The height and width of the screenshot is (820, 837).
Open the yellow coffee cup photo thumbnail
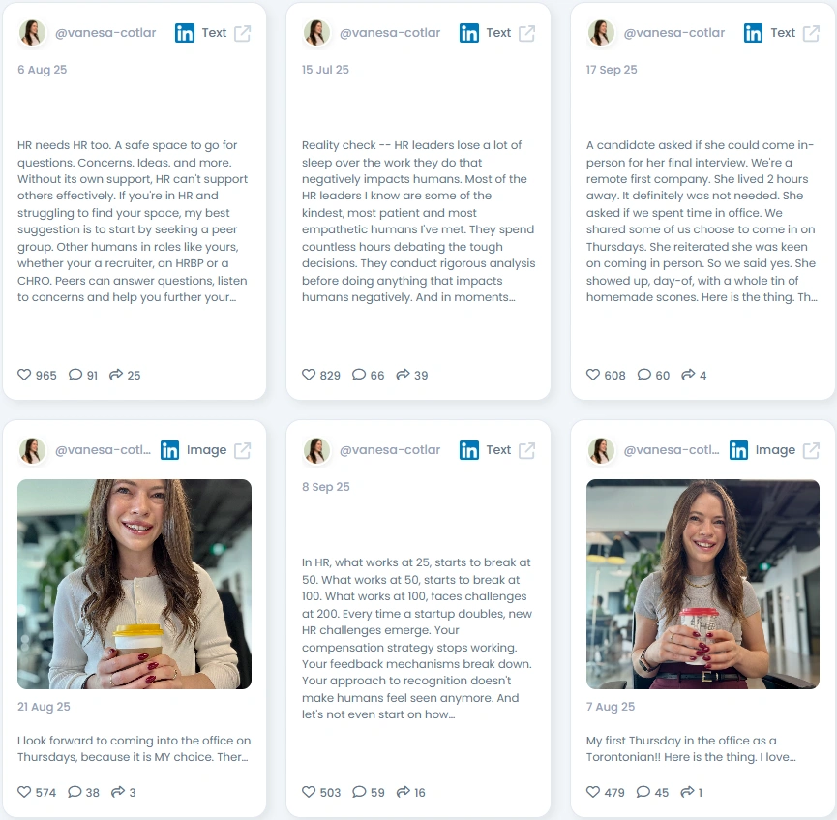tap(135, 584)
